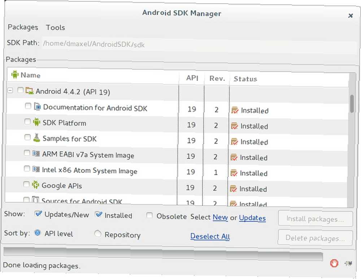
Task: Click the loading progress bar
Action: pos(163,253)
